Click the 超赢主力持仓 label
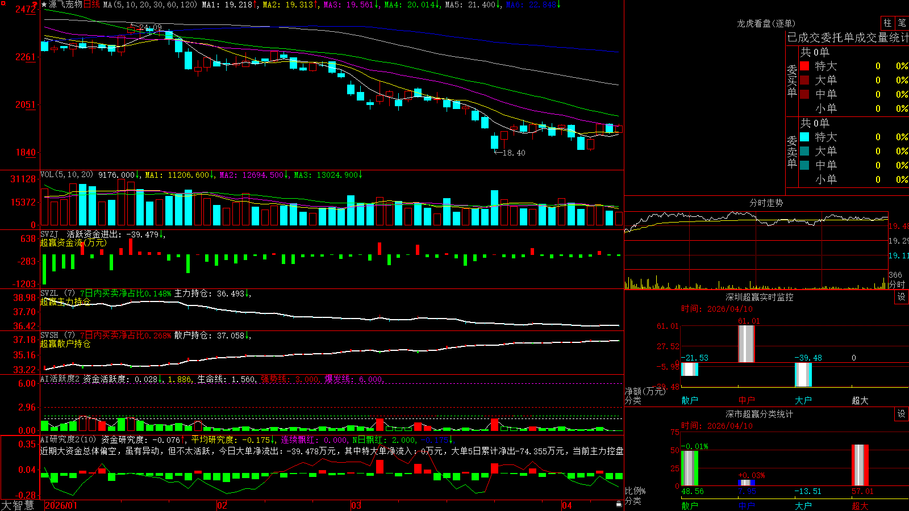 65,301
